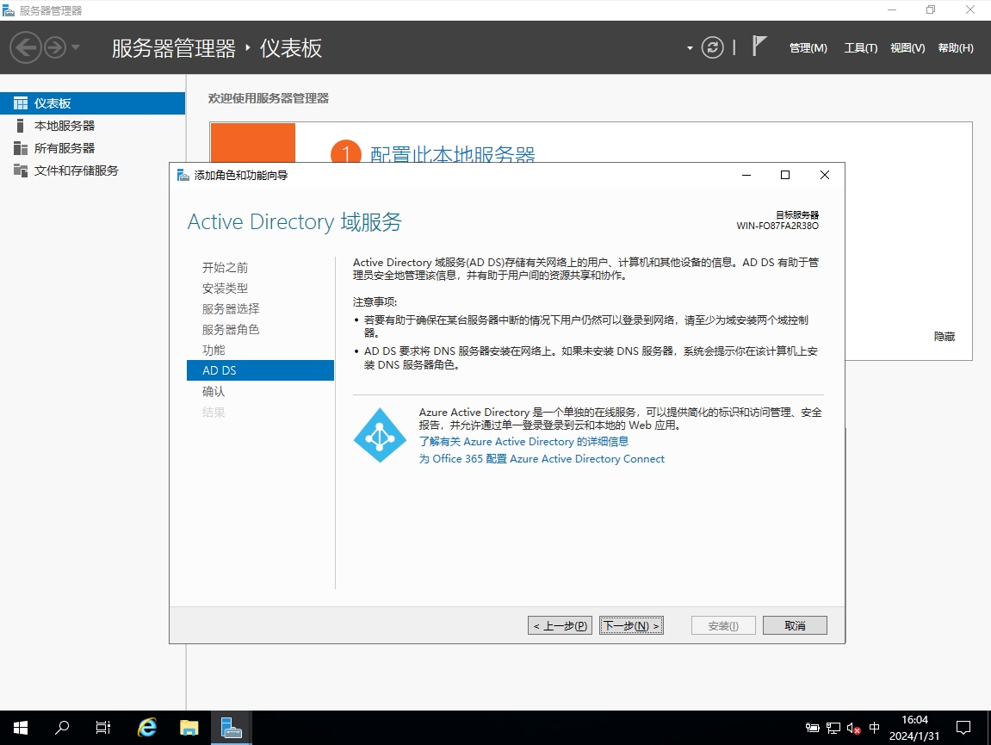This screenshot has height=745, width=991.
Task: Click Server Manager taskbar icon
Action: pyautogui.click(x=231, y=728)
